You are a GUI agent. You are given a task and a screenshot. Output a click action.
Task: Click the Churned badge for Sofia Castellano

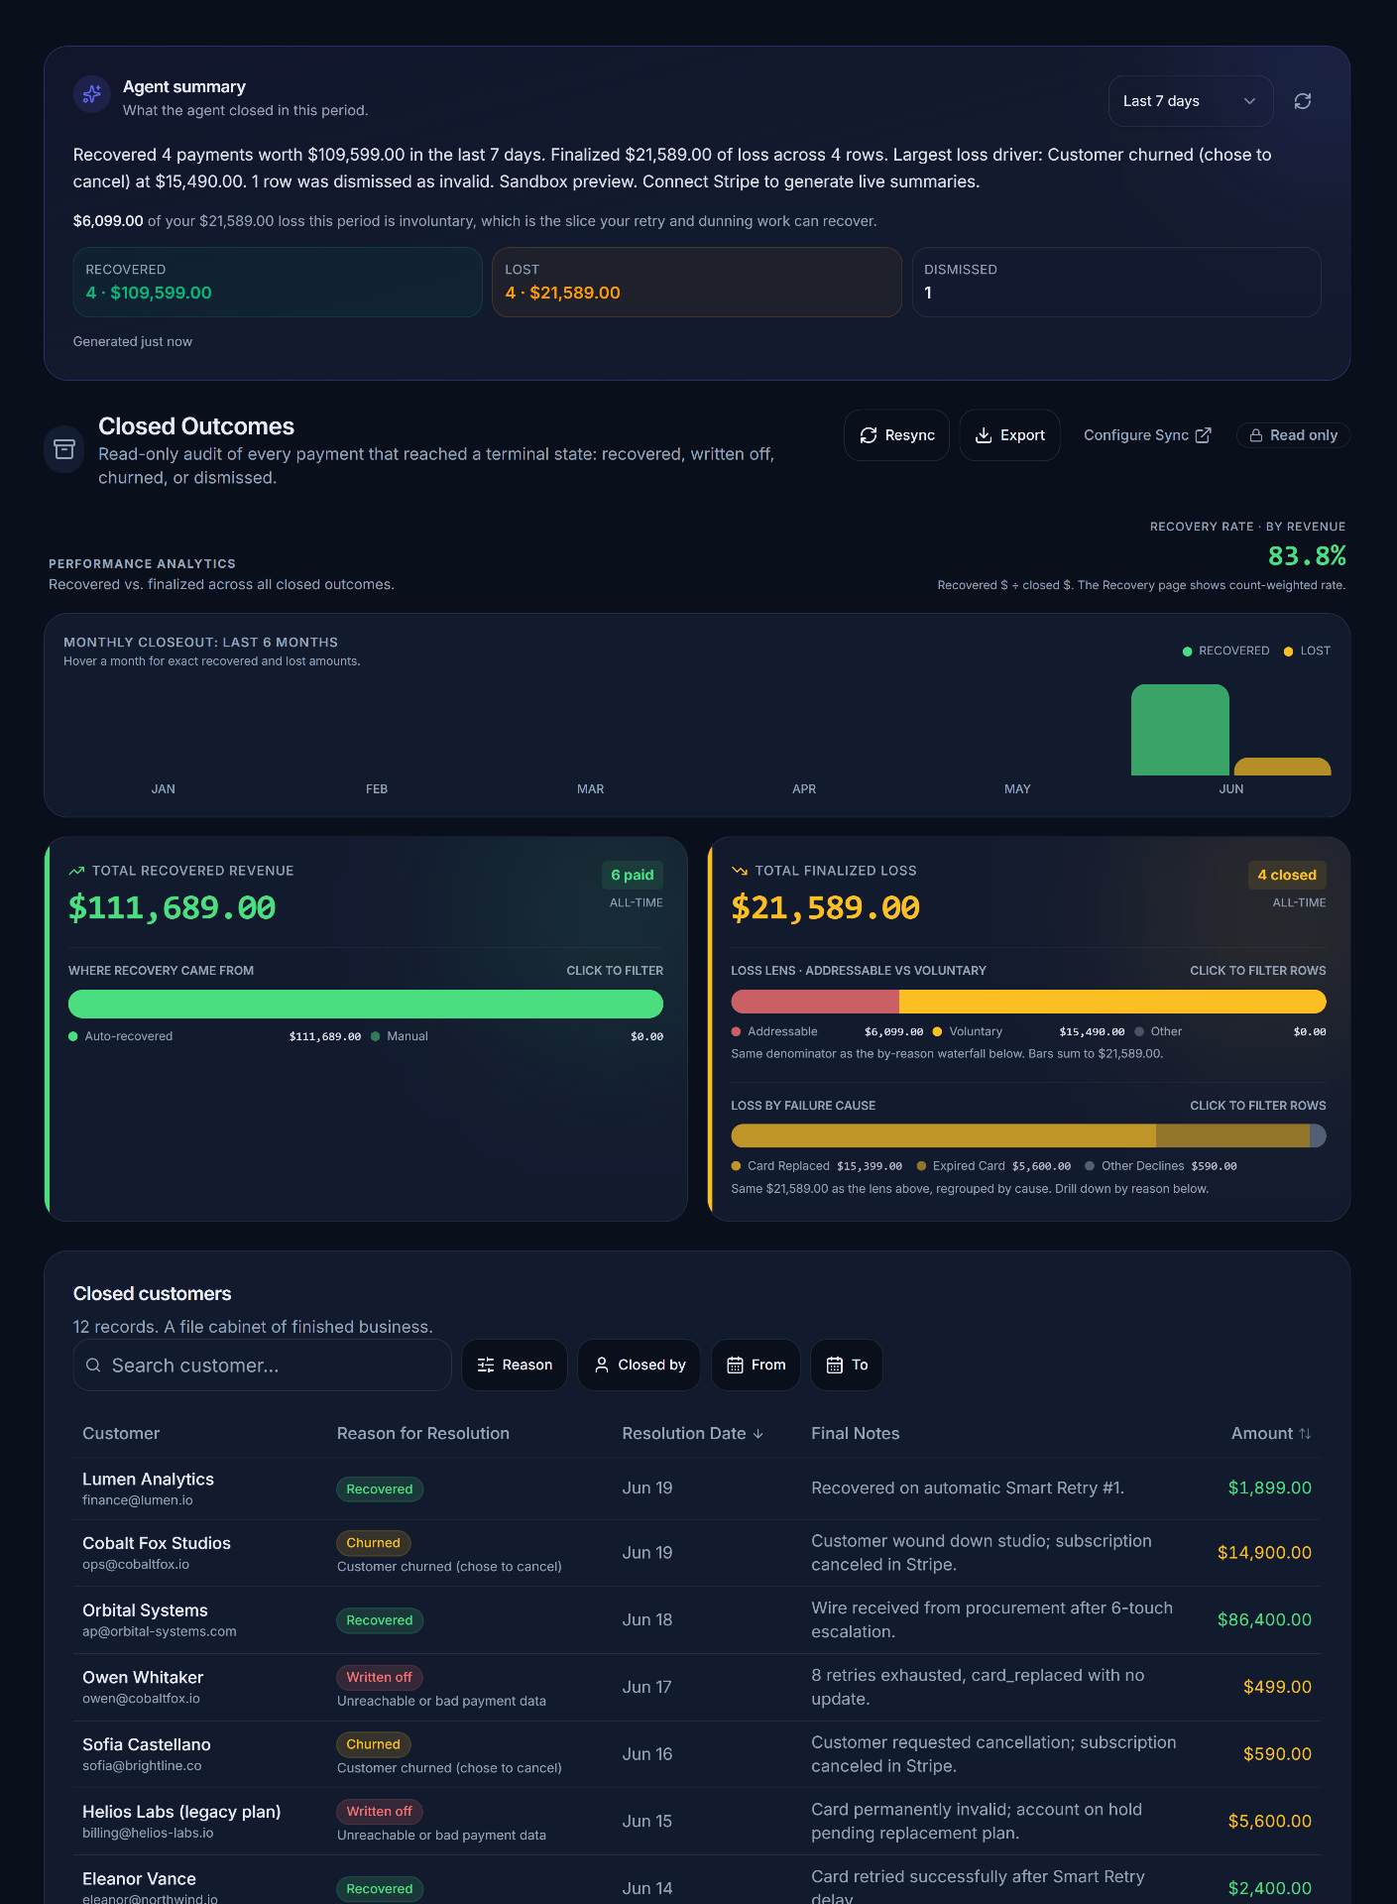click(374, 1744)
